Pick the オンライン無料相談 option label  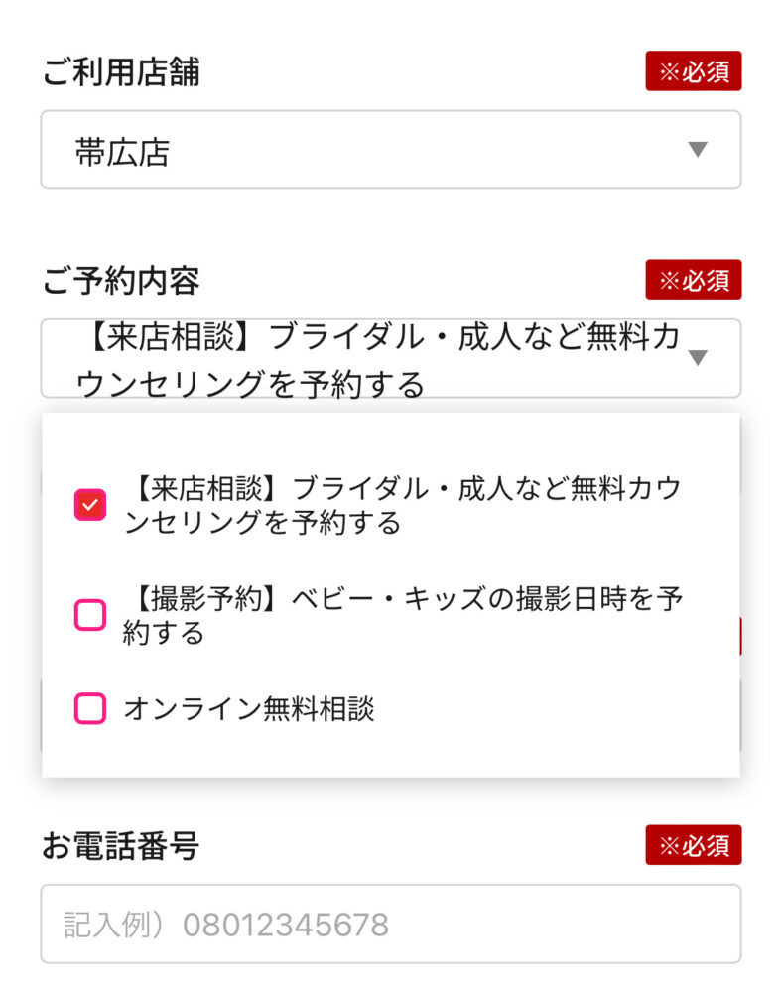249,709
